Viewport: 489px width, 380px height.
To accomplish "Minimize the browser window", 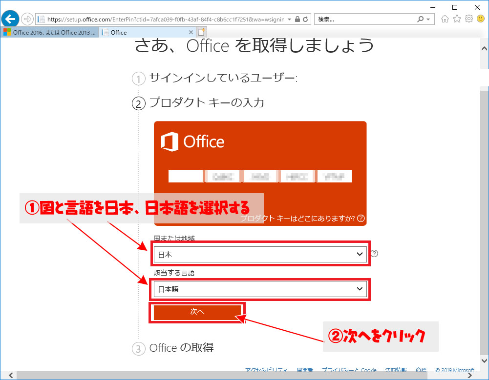I will click(x=432, y=7).
